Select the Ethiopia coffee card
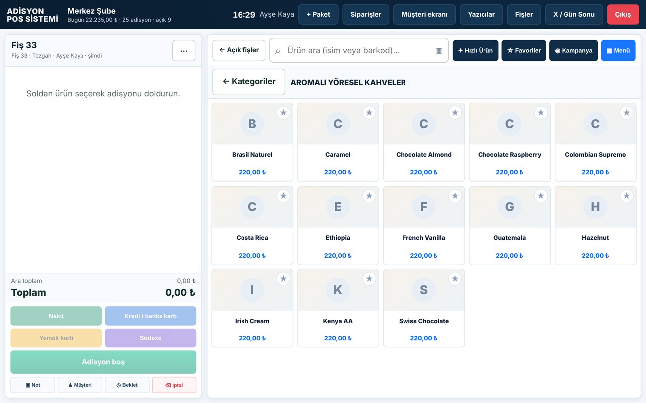This screenshot has width=646, height=403. [338, 225]
